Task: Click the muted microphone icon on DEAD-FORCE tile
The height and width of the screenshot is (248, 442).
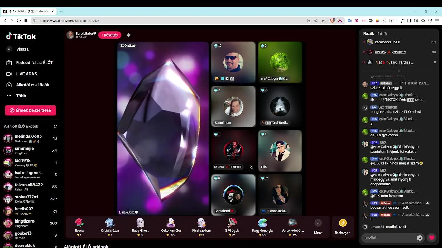Action: pos(251,167)
